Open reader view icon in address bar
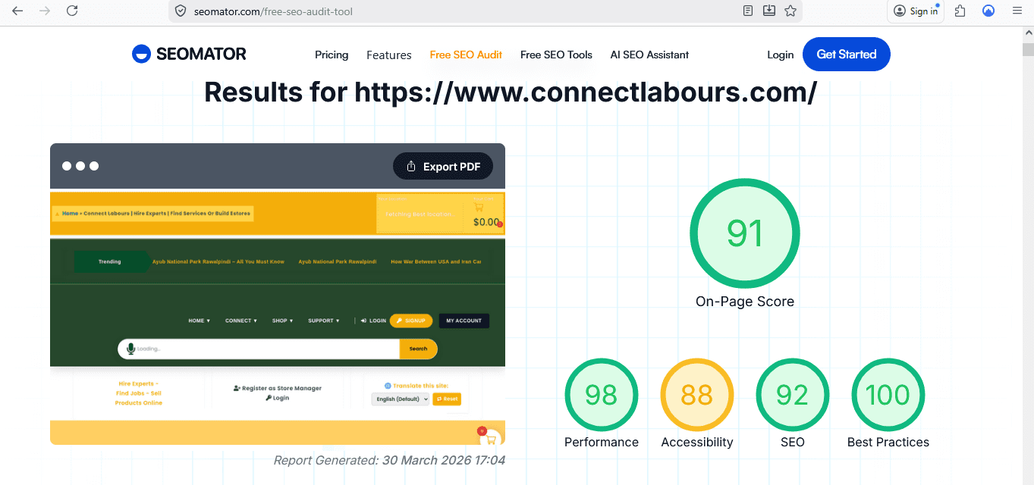This screenshot has width=1034, height=485. [748, 11]
